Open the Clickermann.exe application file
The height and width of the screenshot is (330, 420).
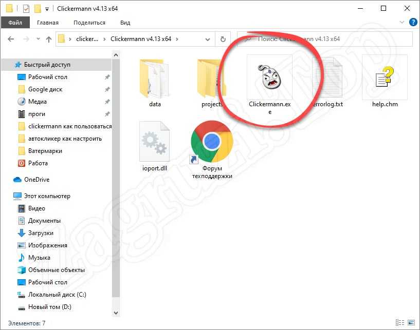269,82
